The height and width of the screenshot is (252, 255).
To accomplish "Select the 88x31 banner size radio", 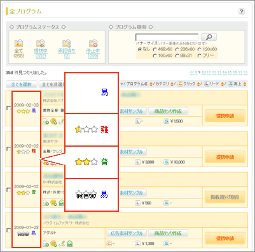I will [177, 56].
